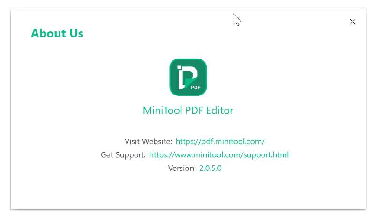Open the https://pdf.minitool.com/ website link
This screenshot has height=220, width=375.
pos(220,141)
